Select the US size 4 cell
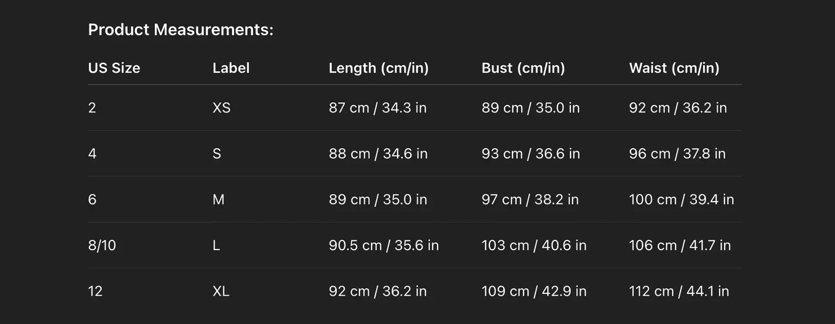The height and width of the screenshot is (324, 835). tap(92, 154)
